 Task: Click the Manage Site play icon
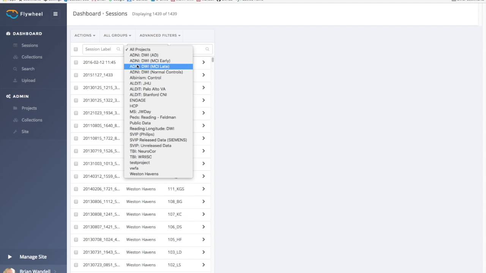coord(10,257)
